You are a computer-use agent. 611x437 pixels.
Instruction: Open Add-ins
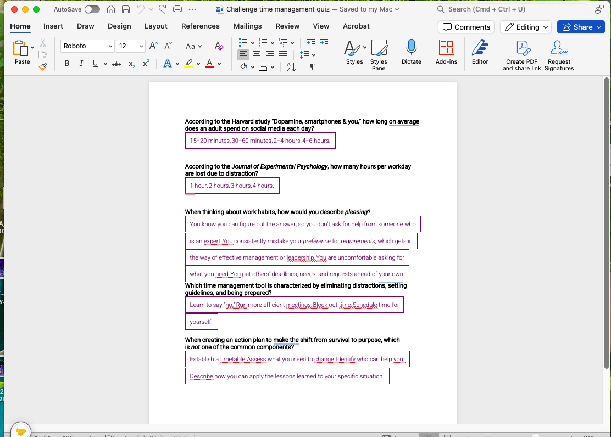[446, 52]
